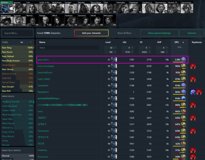The width and height of the screenshot is (205, 160).
Task: Select the Huntress class portrait
Action: [71, 20]
